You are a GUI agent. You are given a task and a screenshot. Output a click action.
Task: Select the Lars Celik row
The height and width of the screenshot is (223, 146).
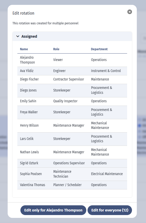(x=72, y=139)
